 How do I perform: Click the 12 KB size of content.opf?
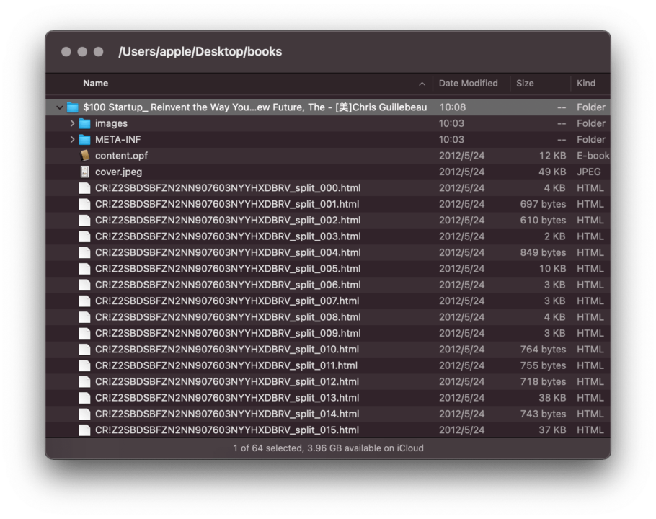[552, 156]
